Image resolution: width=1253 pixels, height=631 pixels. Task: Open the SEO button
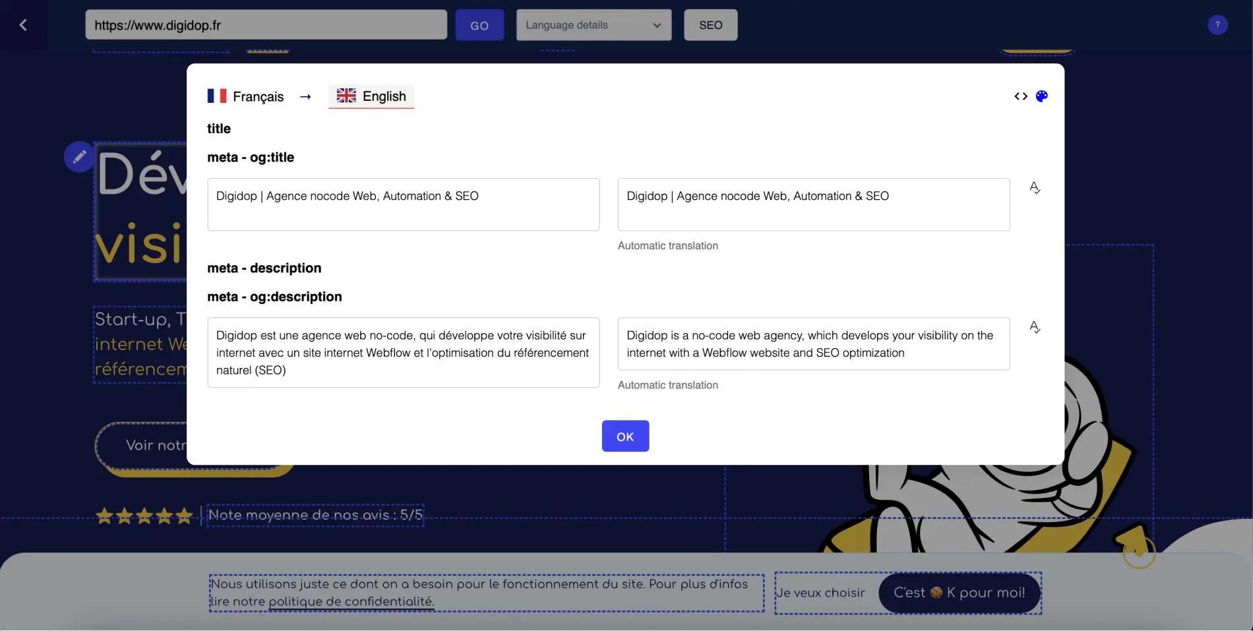710,25
